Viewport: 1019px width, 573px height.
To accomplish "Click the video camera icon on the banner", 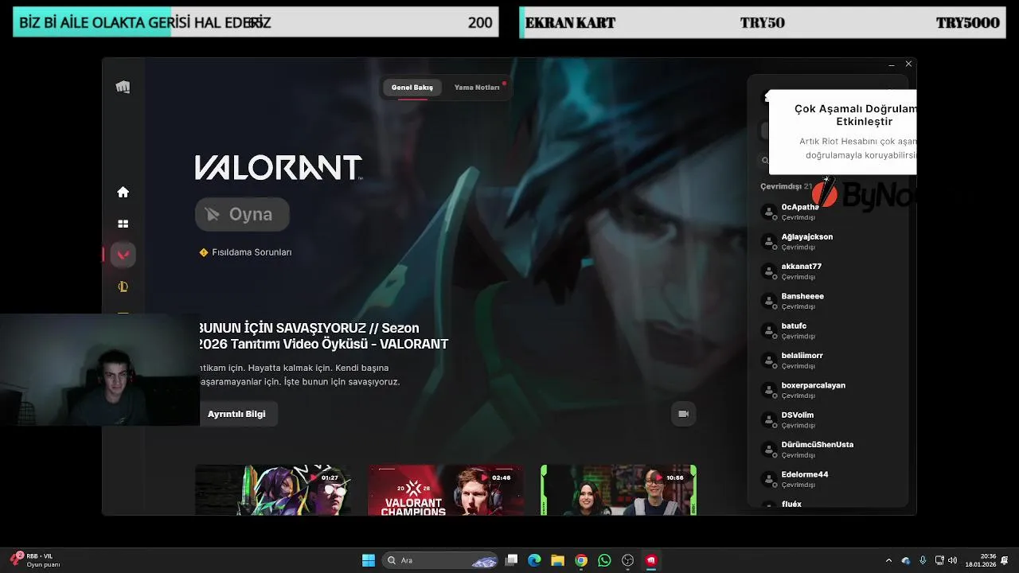I will [x=683, y=414].
